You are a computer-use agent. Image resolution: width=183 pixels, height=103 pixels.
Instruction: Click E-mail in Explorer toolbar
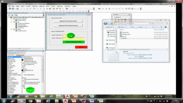[140, 27]
